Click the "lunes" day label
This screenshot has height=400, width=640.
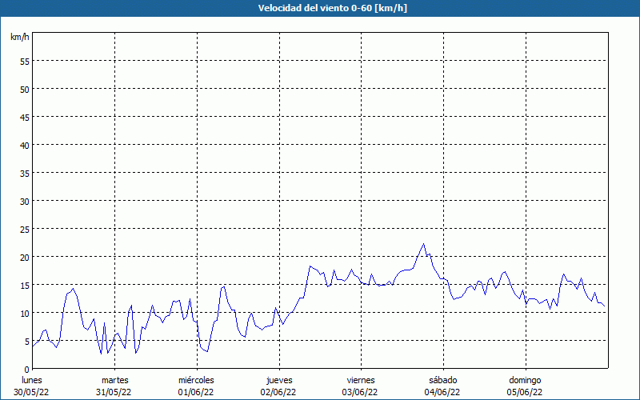[32, 380]
